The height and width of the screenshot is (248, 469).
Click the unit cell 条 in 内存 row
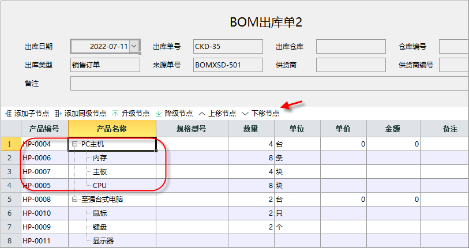(x=297, y=158)
